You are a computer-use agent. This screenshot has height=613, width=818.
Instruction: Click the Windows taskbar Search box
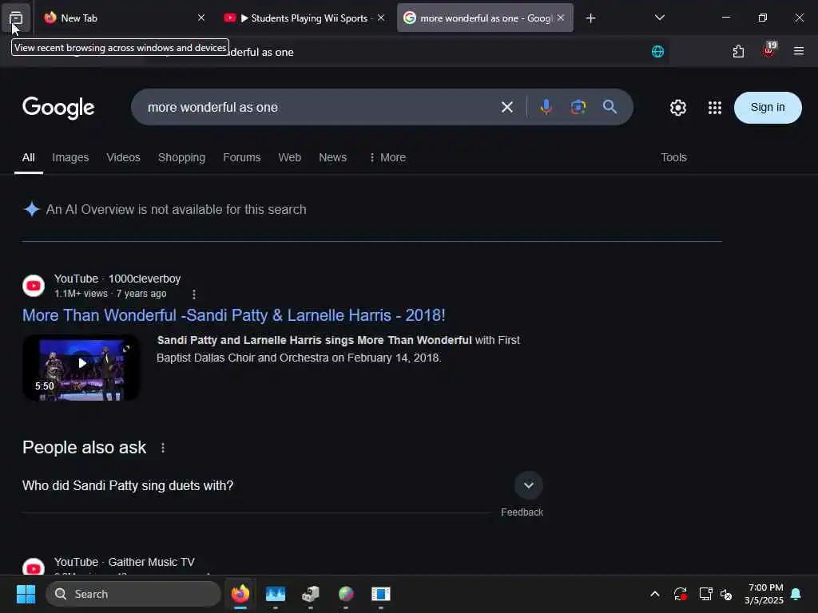pyautogui.click(x=133, y=594)
